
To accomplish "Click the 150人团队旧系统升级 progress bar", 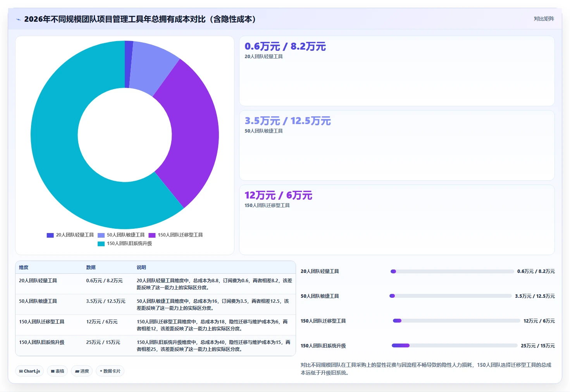I will (455, 345).
